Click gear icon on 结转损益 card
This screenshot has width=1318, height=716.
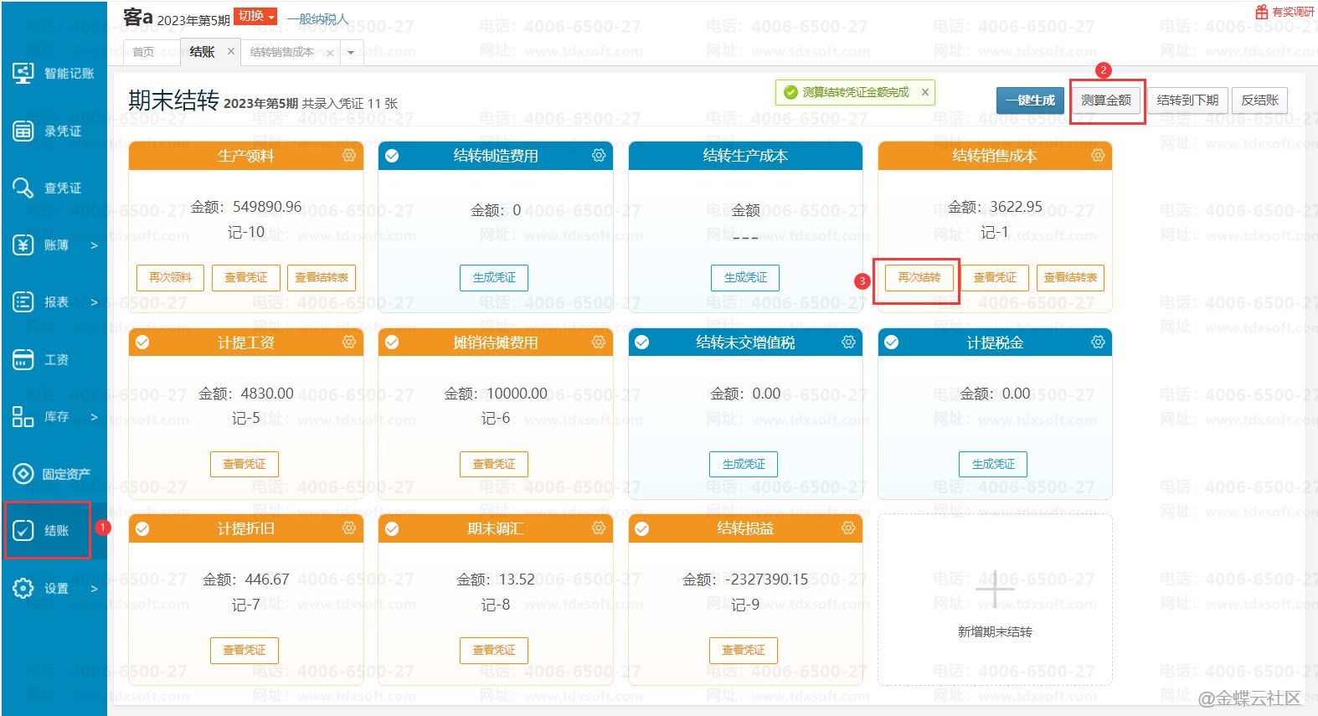coord(848,528)
